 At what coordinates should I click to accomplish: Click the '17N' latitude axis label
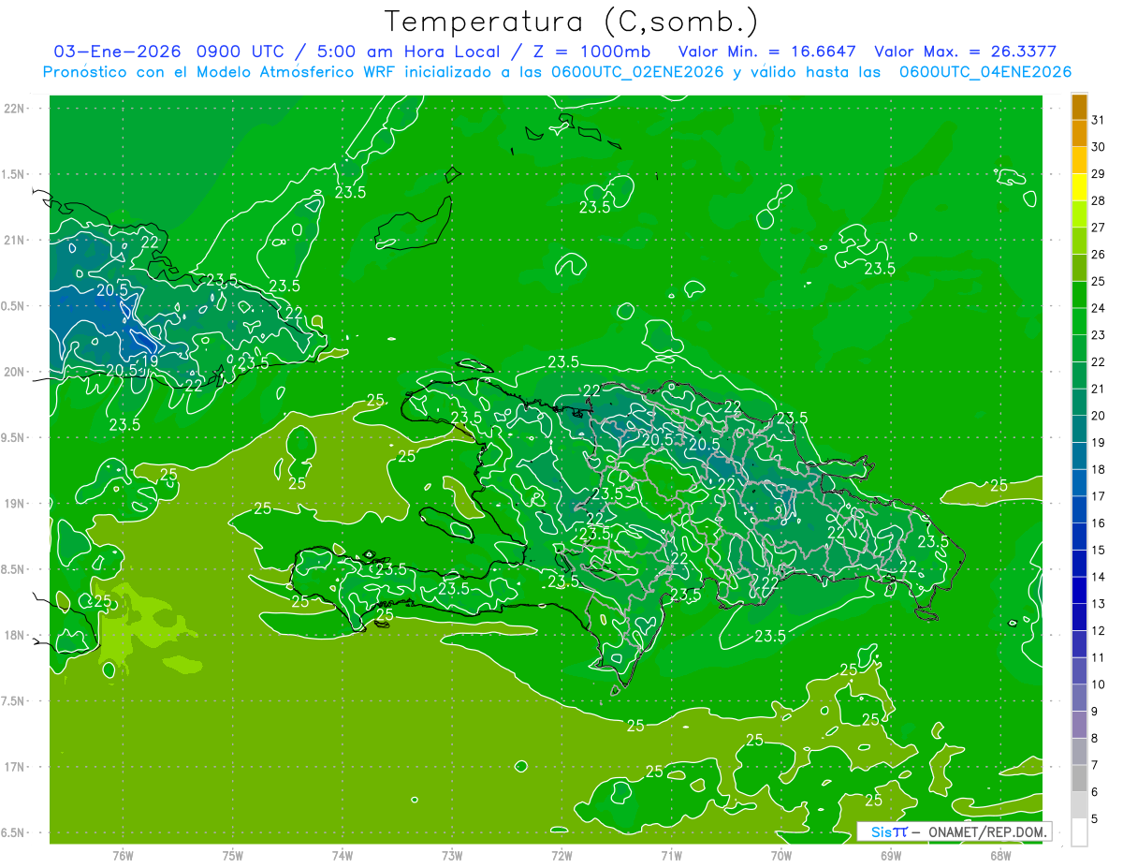(14, 767)
